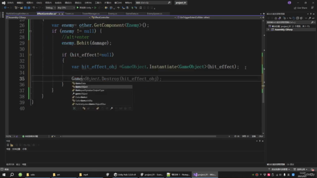Image resolution: width=317 pixels, height=178 pixels.
Task: Toggle bookmark icon in the bookmarks panel
Action: pyautogui.click(x=8, y=145)
